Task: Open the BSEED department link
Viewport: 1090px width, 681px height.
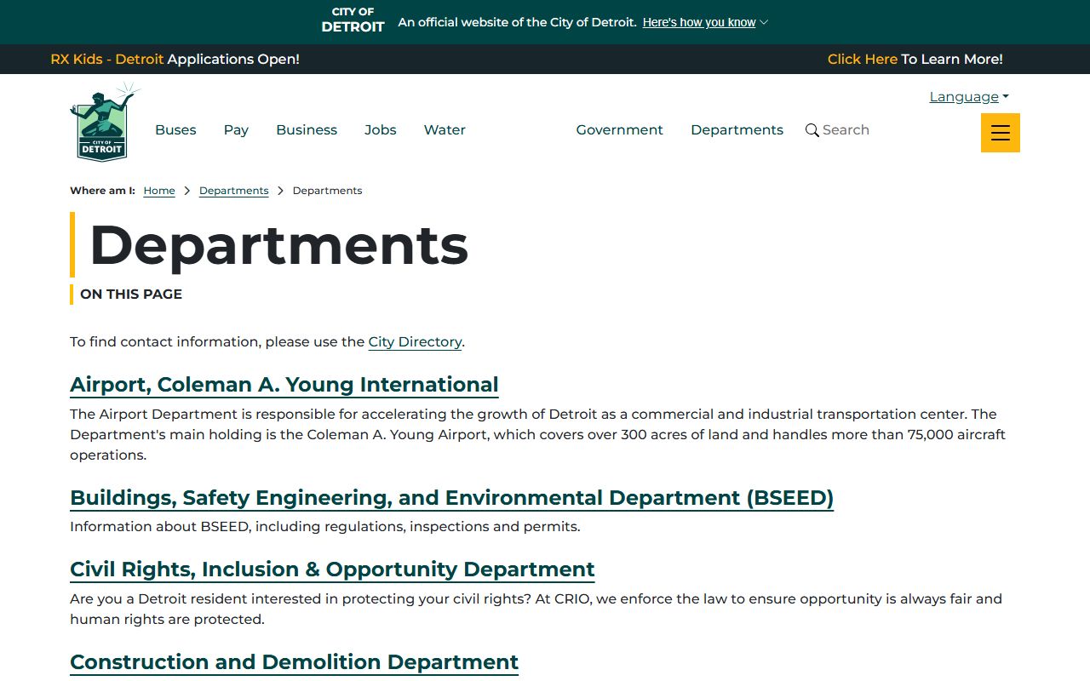Action: pyautogui.click(x=451, y=498)
